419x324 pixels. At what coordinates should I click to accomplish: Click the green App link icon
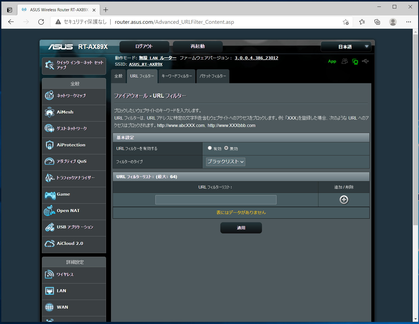tap(332, 61)
